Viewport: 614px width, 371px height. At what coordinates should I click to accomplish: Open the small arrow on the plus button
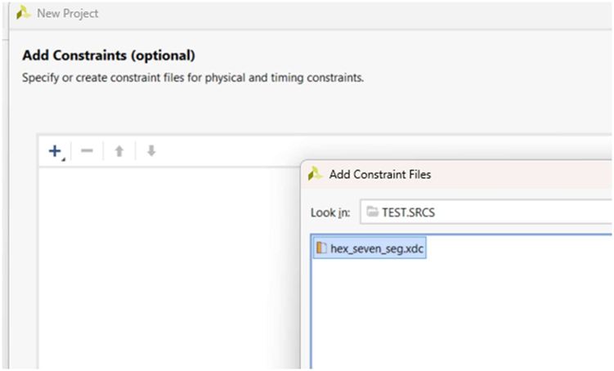64,159
